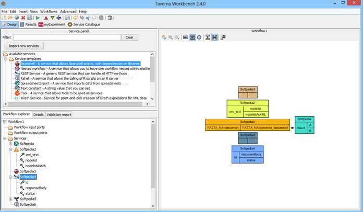Toggle vertical diagram alignment button
Image resolution: width=363 pixels, height=212 pixels.
click(x=208, y=38)
